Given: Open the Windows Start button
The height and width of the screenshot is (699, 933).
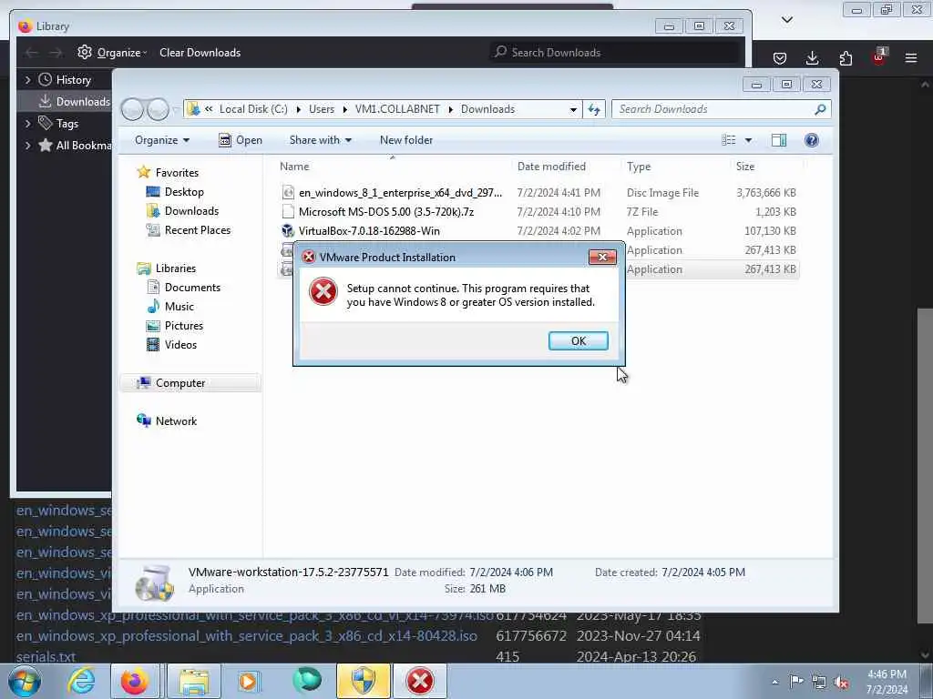Looking at the screenshot, I should point(25,681).
